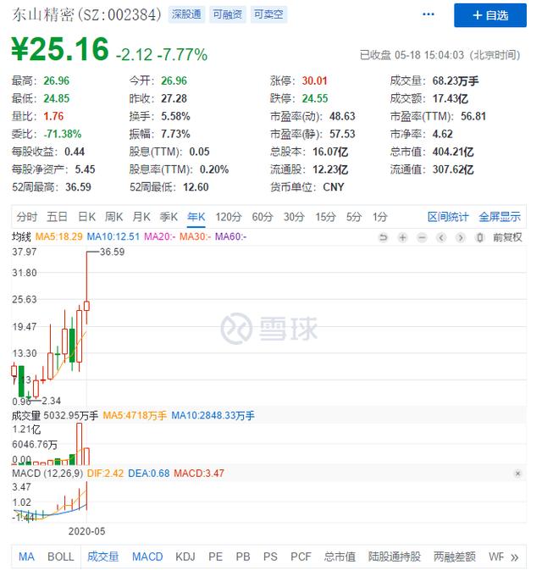This screenshot has width=542, height=571.
Task: Click the 涨停 30.01 value
Action: tap(314, 80)
